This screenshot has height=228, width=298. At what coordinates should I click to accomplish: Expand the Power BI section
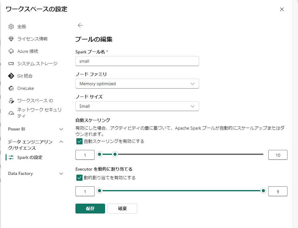click(x=61, y=129)
